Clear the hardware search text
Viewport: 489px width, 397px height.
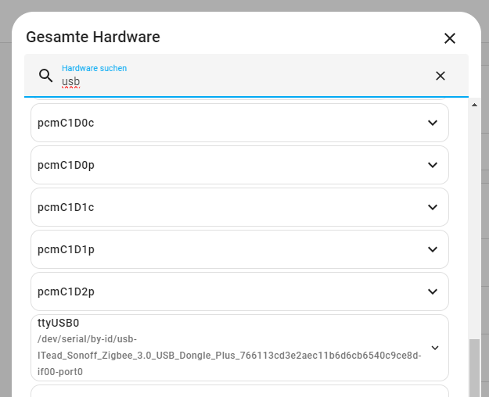440,76
